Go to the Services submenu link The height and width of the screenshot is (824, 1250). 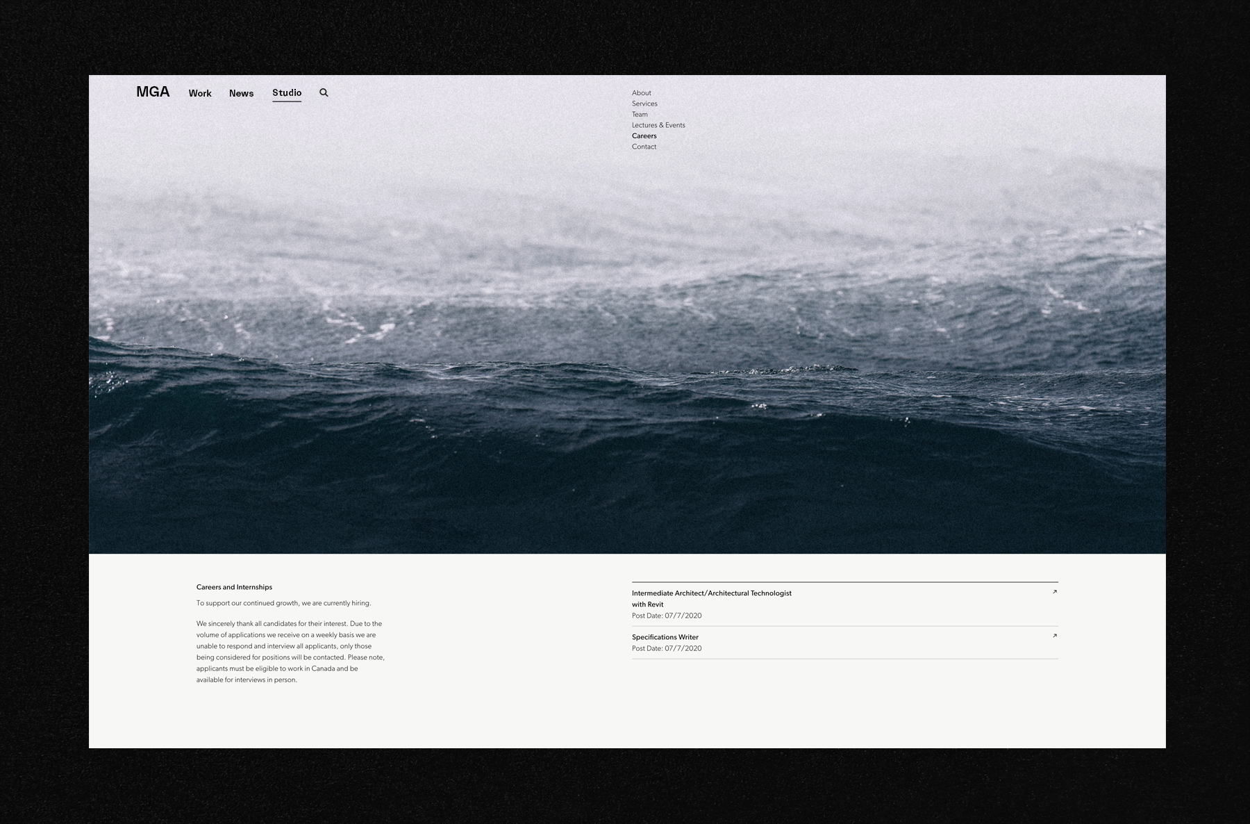click(644, 104)
